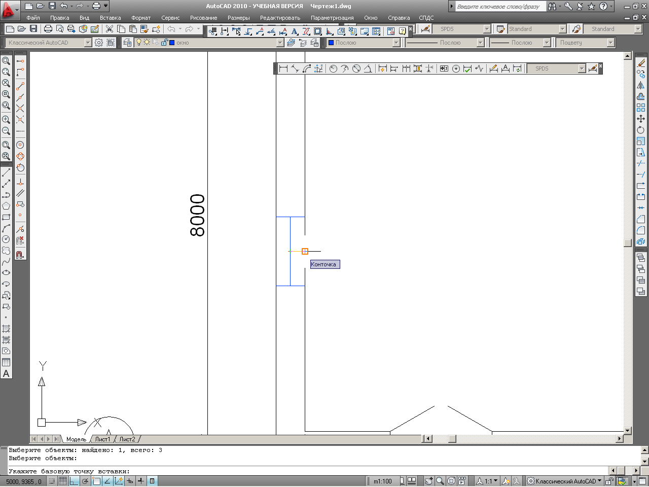Click the Linear dimension icon
649x487 pixels.
[x=283, y=68]
